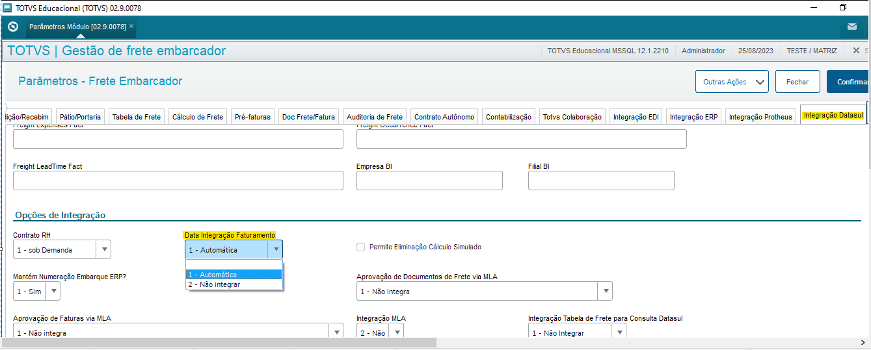871x350 pixels.
Task: Choose the 1 - Automática list option
Action: tap(234, 275)
